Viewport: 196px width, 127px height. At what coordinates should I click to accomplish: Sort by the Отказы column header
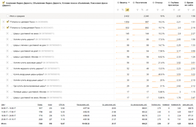tap(159, 2)
